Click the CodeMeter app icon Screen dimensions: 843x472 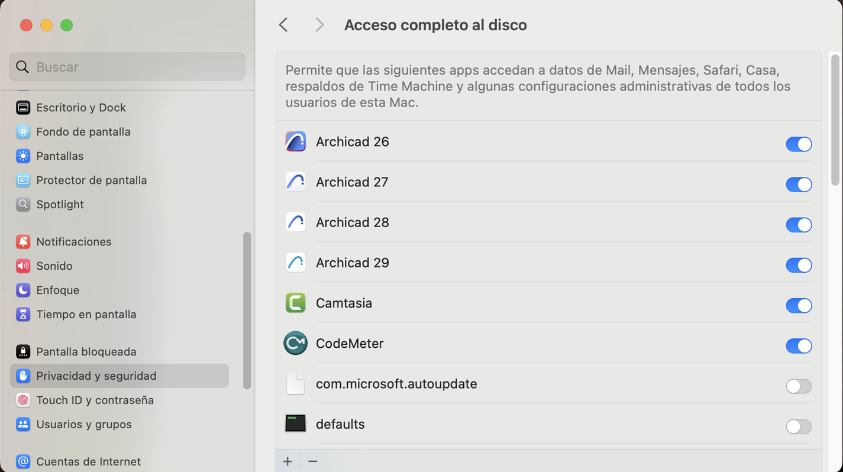pos(295,343)
